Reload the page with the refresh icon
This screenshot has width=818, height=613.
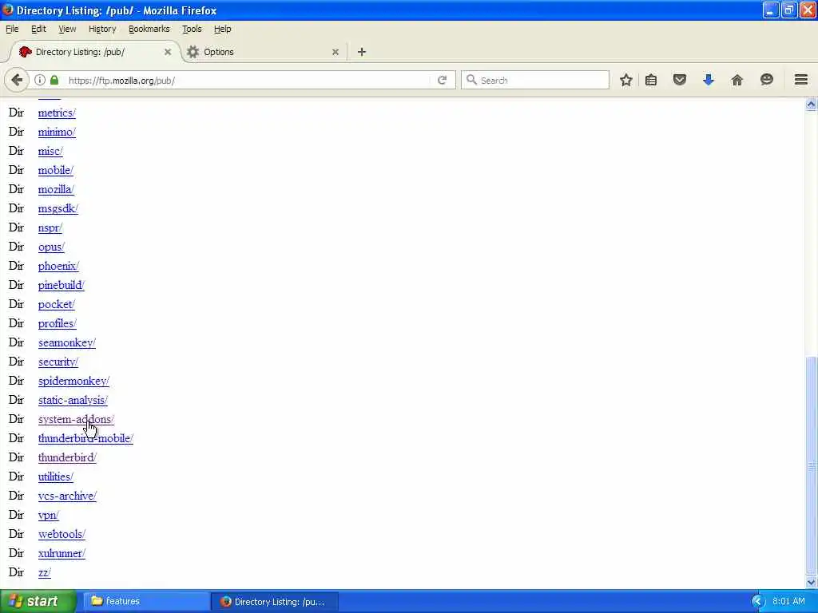point(442,81)
